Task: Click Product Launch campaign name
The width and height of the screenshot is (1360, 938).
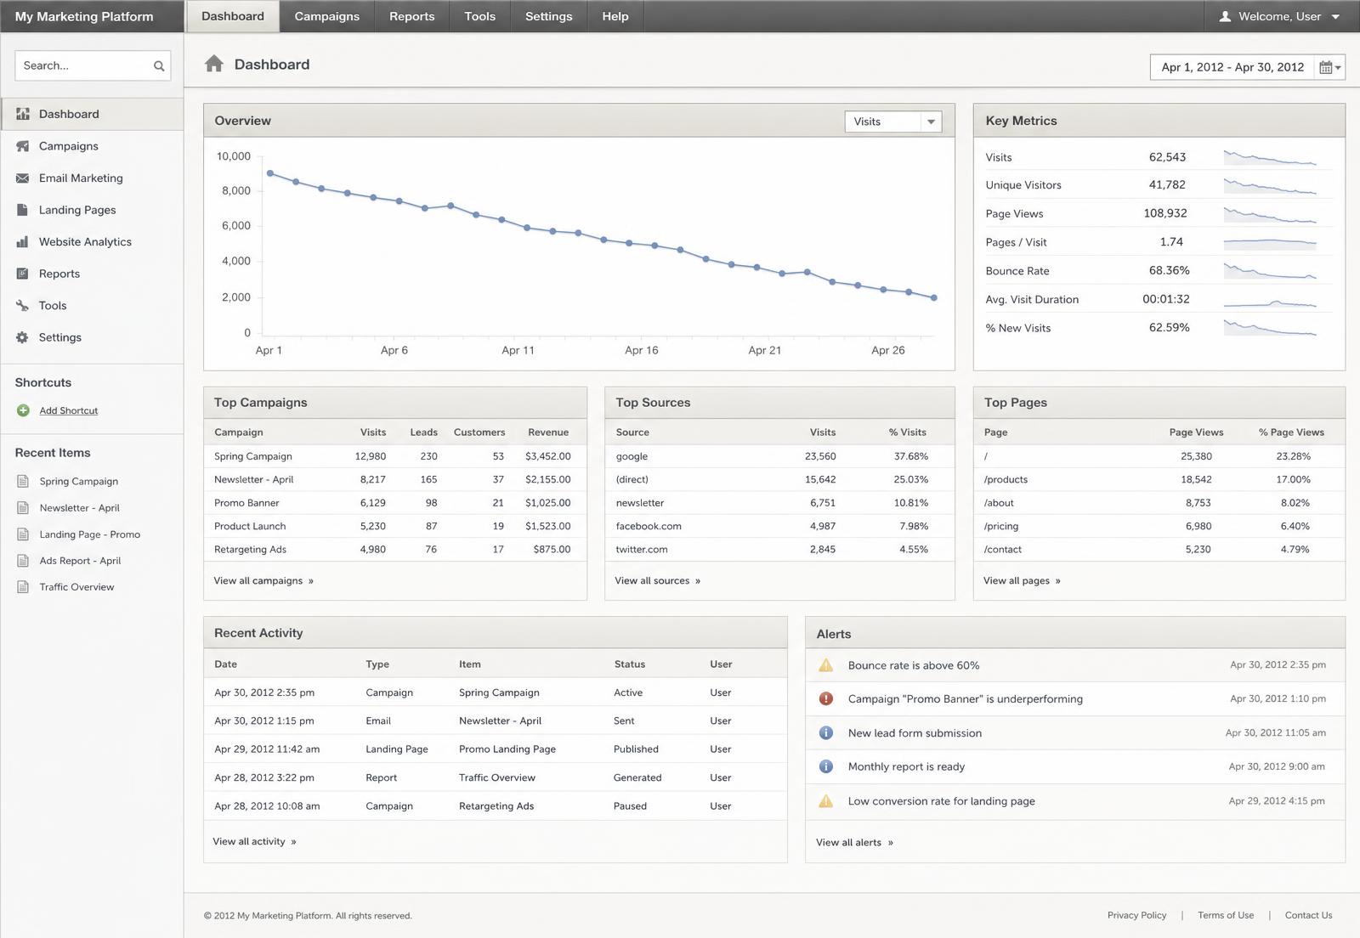Action: click(x=250, y=527)
